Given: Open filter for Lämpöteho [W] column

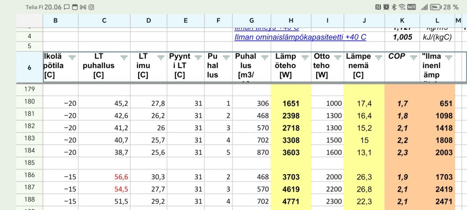Looking at the screenshot, I should point(305,57).
